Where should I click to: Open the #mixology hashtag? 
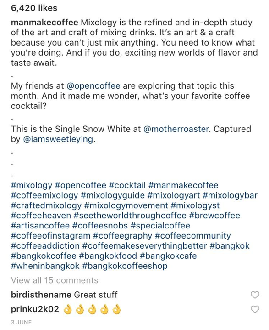[32, 185]
